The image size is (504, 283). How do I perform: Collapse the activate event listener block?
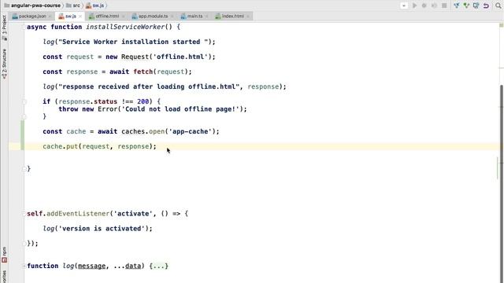click(24, 214)
